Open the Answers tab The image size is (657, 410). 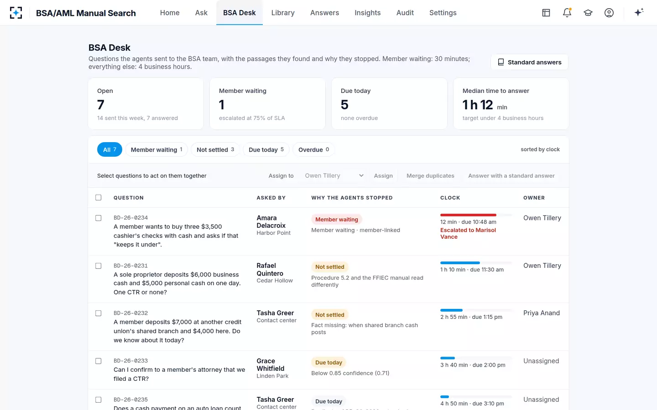click(x=324, y=13)
